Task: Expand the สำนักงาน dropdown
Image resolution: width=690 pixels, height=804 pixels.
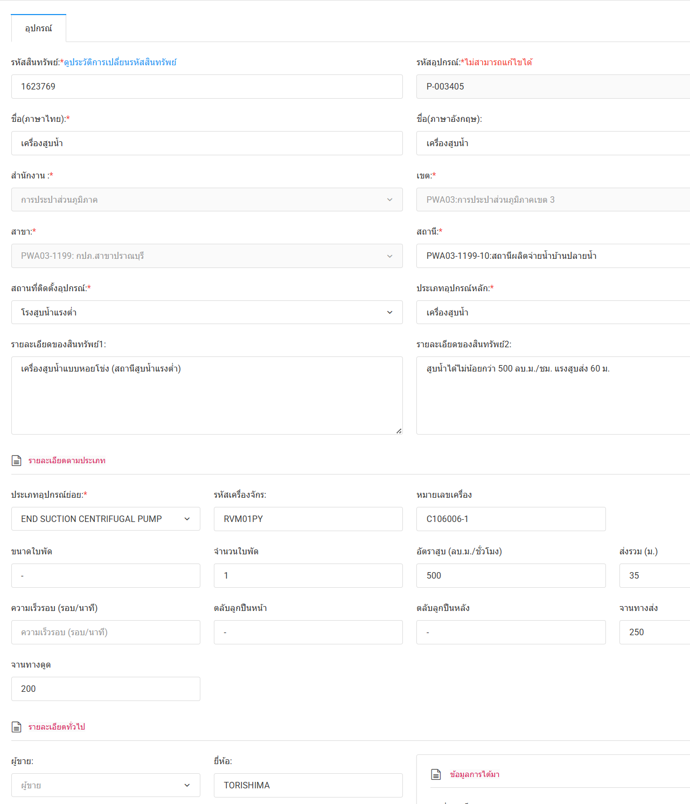Action: click(x=207, y=200)
